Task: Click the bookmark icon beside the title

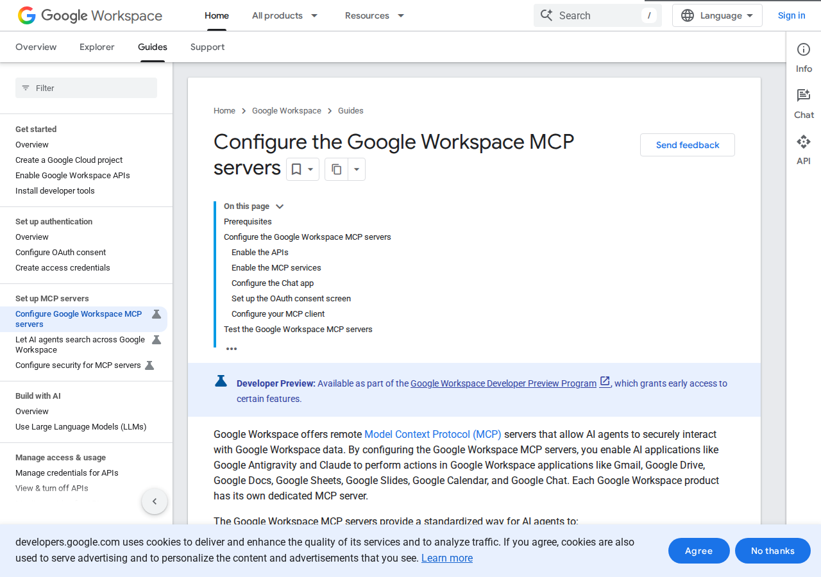Action: (x=296, y=169)
